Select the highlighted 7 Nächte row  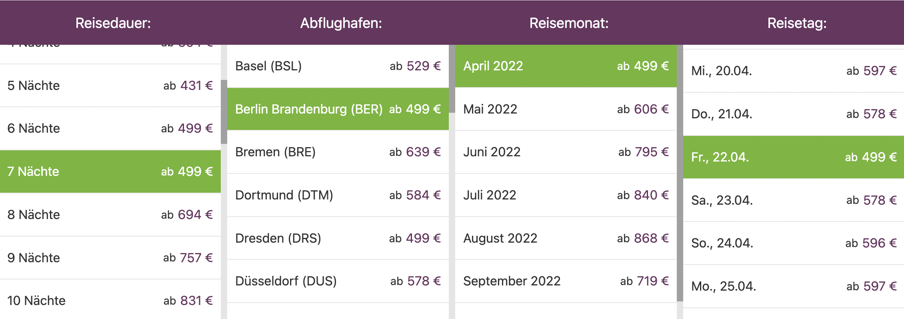(110, 171)
